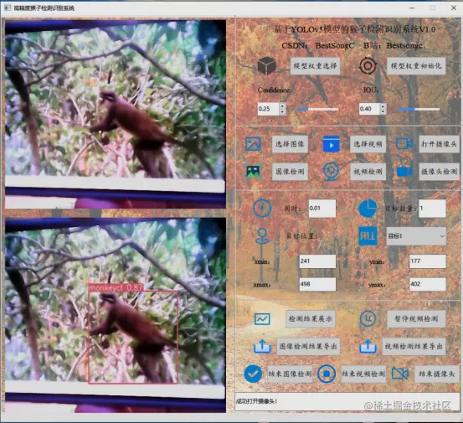The image size is (463, 423).
Task: Increase Confidence with the up arrow
Action: tap(282, 106)
